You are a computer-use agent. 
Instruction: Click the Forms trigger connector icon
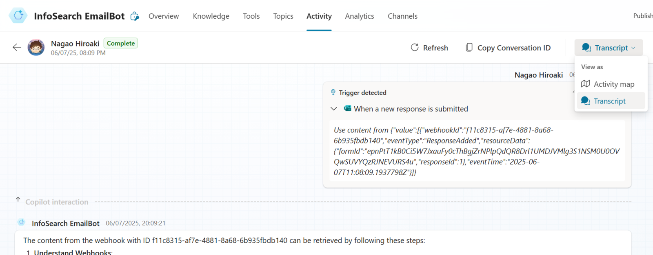347,108
